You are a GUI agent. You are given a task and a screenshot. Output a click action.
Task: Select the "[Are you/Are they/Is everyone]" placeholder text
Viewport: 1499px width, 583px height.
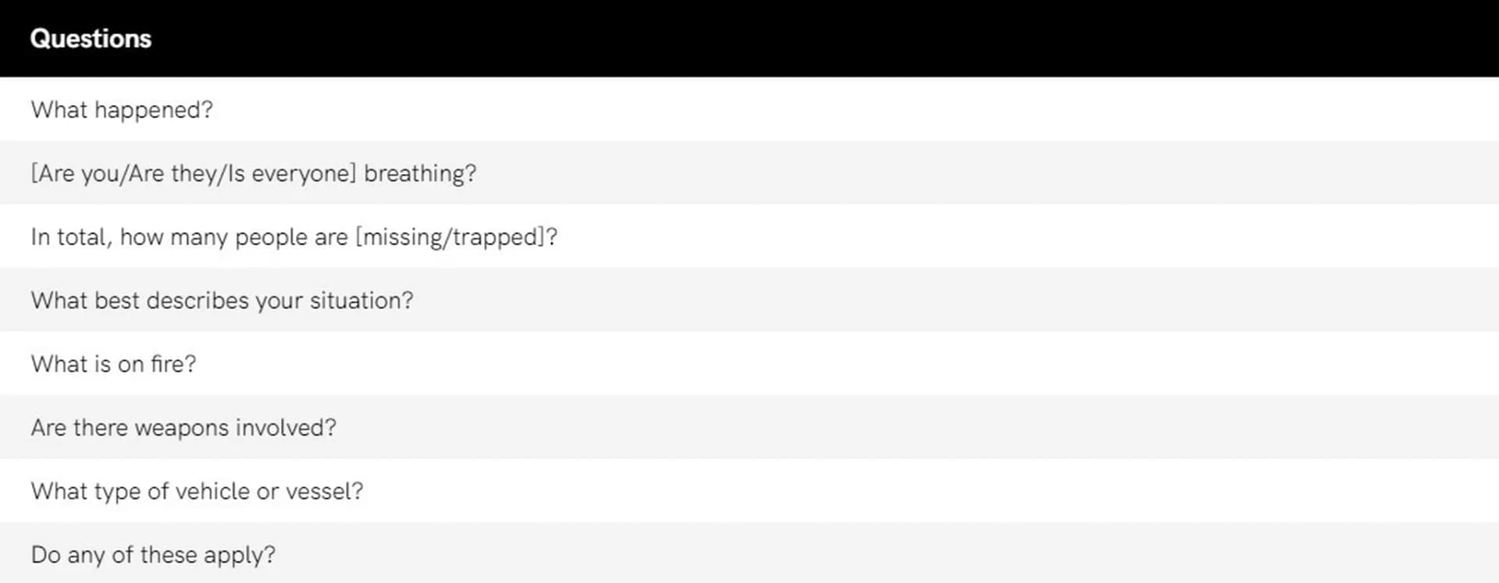tap(193, 173)
